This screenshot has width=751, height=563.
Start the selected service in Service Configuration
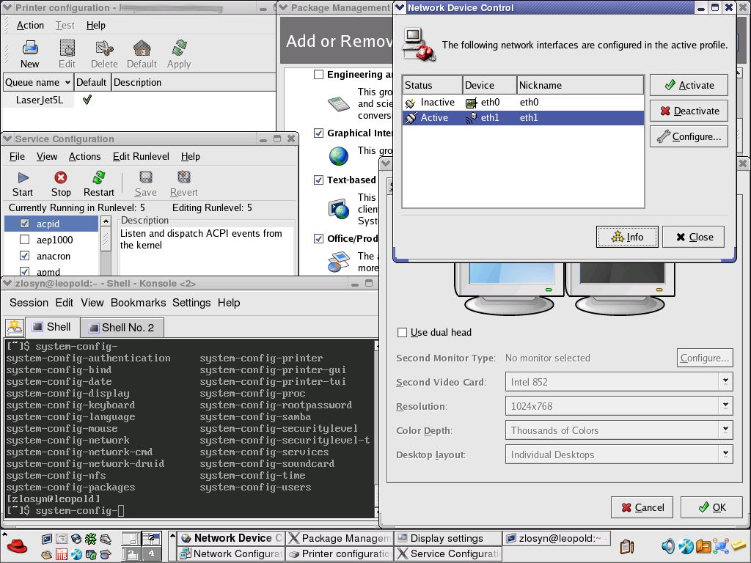coord(23,177)
